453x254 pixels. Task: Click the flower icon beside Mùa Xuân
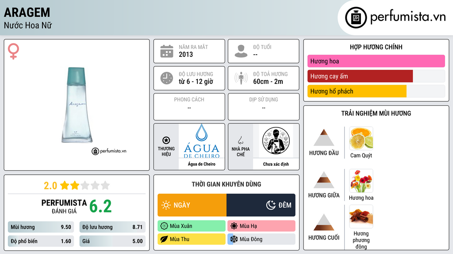tap(164, 226)
